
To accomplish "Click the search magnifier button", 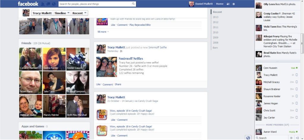I will coord(133,4).
